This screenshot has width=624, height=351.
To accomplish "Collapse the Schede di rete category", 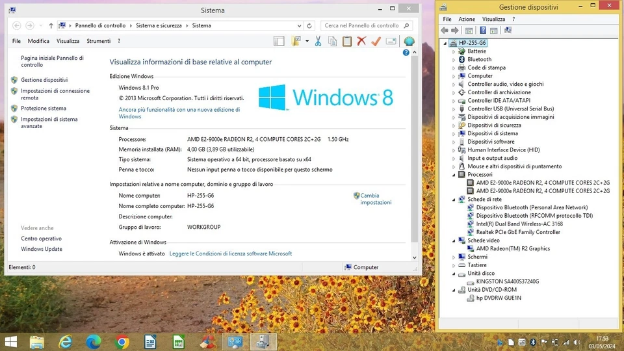I will click(x=454, y=200).
